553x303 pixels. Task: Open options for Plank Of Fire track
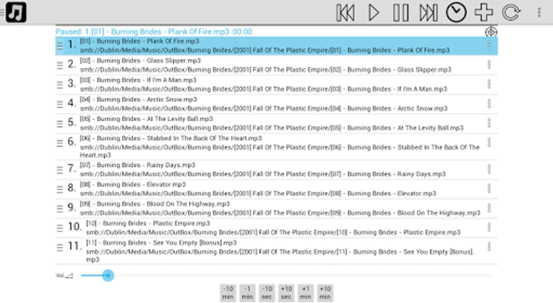489,45
